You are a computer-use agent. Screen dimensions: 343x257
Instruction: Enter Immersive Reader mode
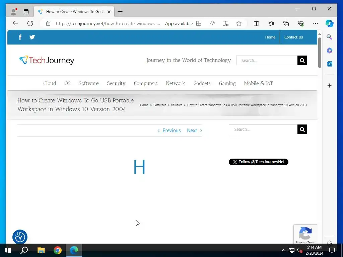[x=225, y=23]
